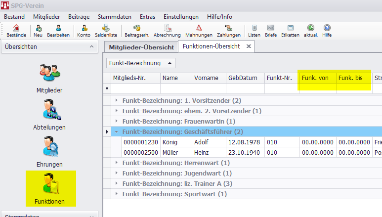Open the Stammdaten menu
Screen dimensions: 382x217
coord(115,16)
